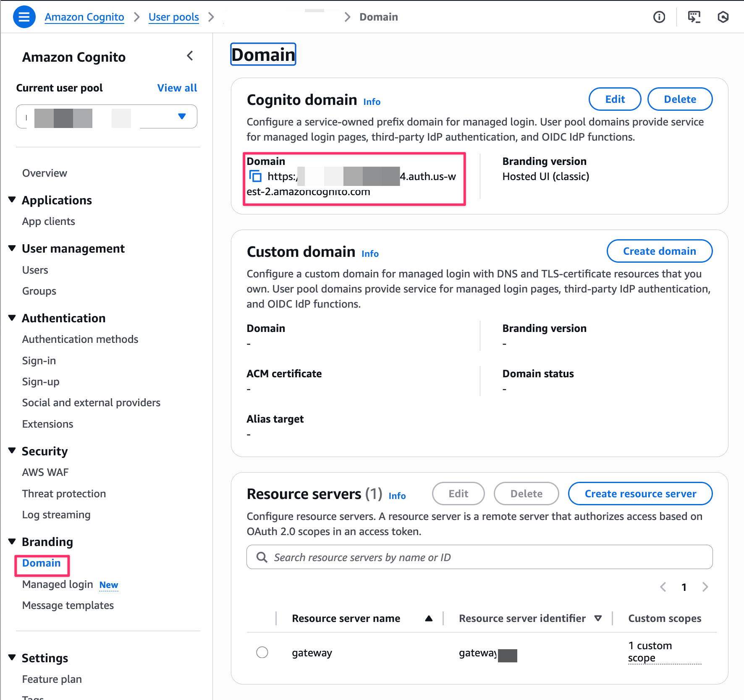744x700 pixels.
Task: Click Create resource server button
Action: pyautogui.click(x=640, y=494)
